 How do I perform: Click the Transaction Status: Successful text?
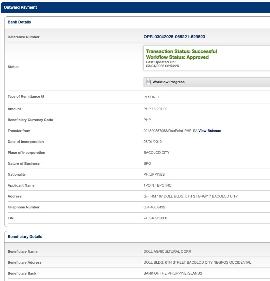181,51
